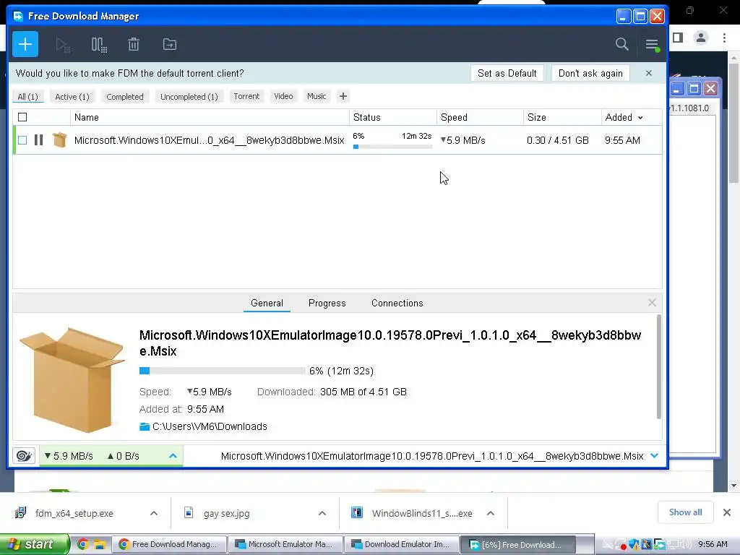
Task: Click large box thumbnail in details
Action: [72, 379]
